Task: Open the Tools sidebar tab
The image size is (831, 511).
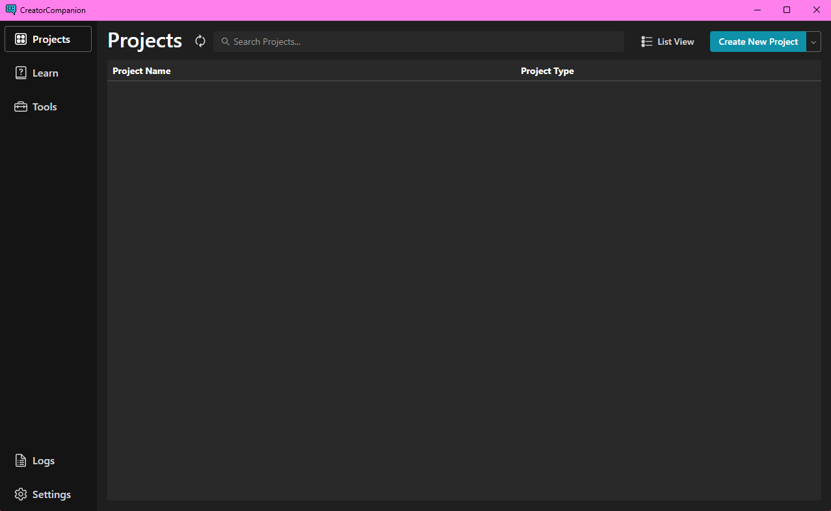Action: tap(48, 106)
